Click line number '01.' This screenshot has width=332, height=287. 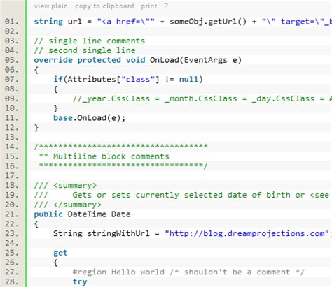coord(12,22)
